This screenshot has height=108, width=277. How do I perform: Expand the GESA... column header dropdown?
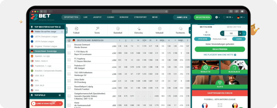163,42
